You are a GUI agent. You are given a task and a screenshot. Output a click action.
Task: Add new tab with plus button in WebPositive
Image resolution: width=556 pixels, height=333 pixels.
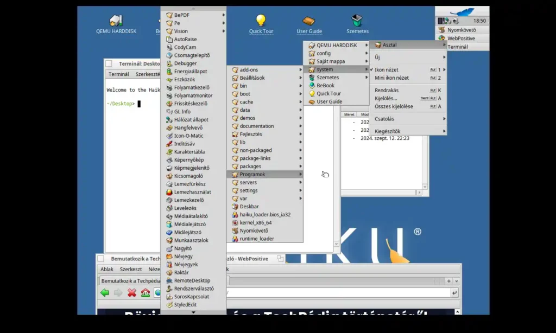[x=448, y=281]
